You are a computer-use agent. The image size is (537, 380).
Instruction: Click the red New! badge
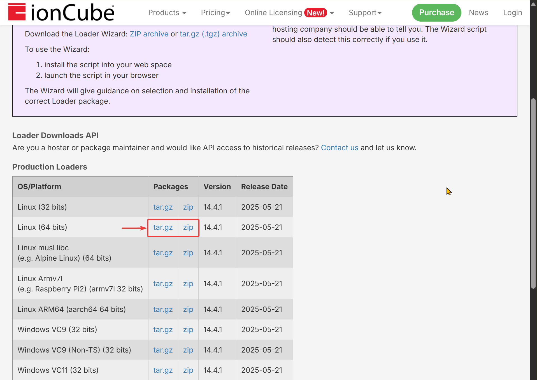315,13
